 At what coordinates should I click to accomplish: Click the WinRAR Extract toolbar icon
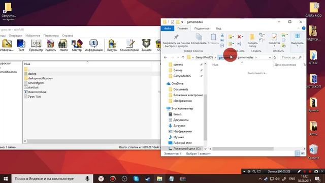pos(7,45)
